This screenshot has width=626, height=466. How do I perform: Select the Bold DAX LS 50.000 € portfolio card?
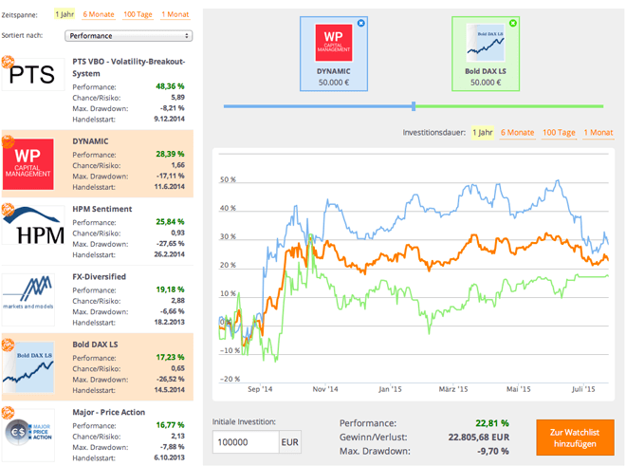click(486, 53)
